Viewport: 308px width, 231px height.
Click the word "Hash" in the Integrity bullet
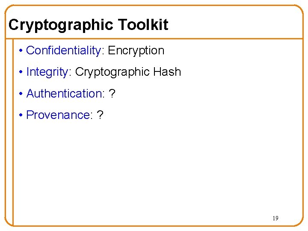[167, 71]
